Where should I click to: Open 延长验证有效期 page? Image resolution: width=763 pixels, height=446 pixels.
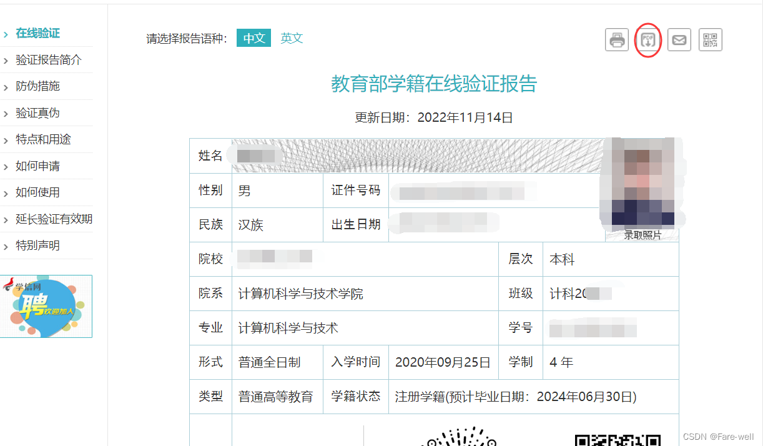click(54, 219)
